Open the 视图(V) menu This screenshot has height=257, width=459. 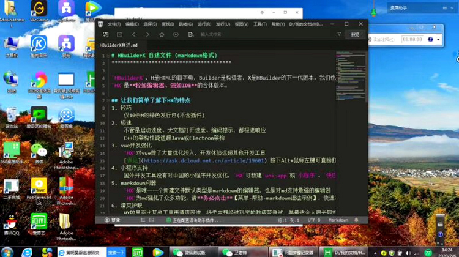(x=242, y=24)
